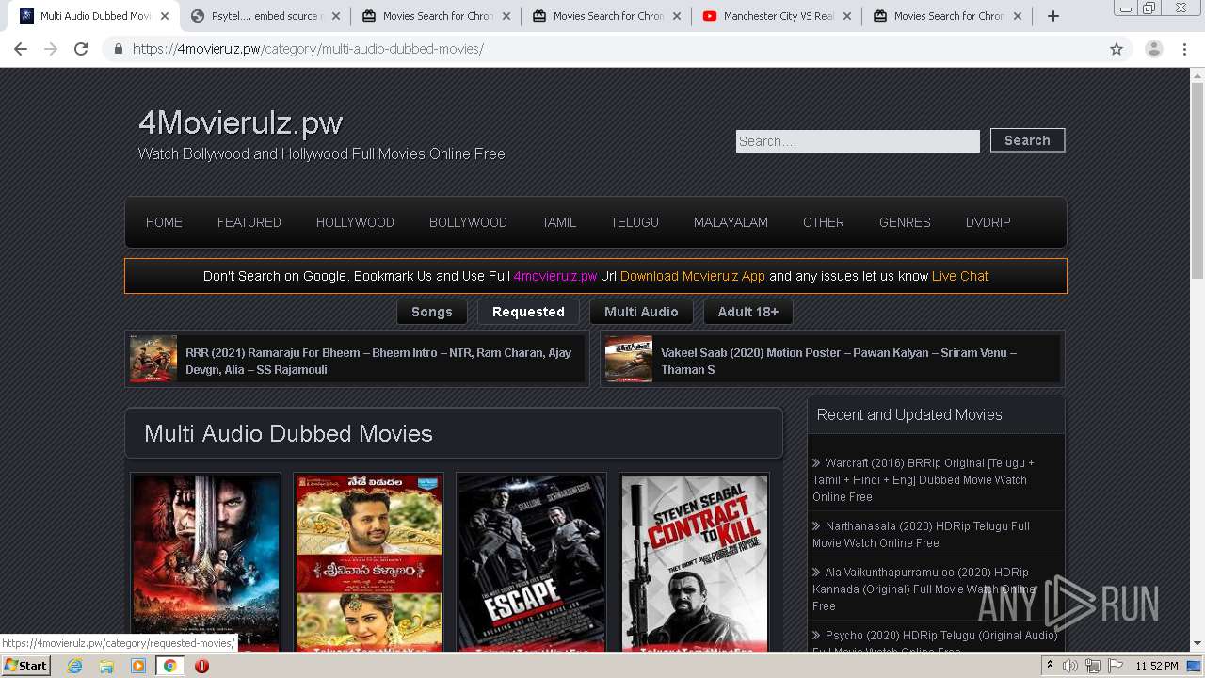Viewport: 1205px width, 678px height.
Task: Click the address bar URL
Action: [308, 49]
